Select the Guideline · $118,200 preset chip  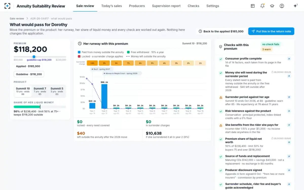pyautogui.click(x=29, y=74)
